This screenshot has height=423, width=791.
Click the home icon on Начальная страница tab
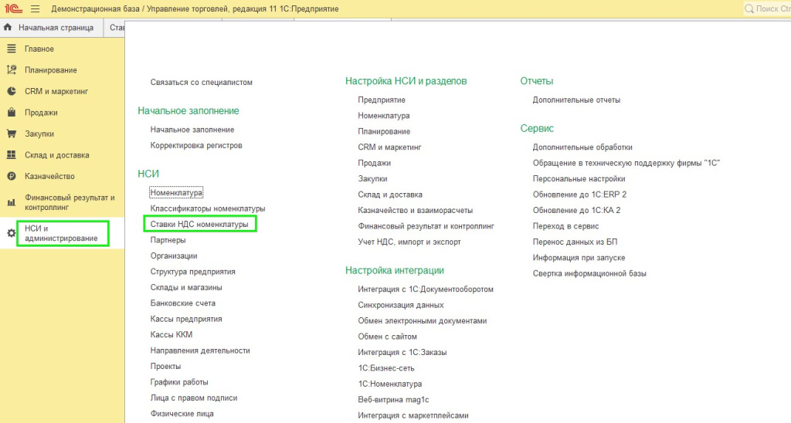[8, 27]
